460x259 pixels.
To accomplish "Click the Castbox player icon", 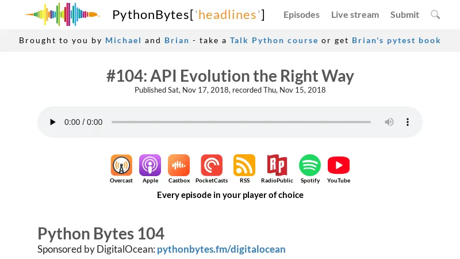I will click(x=179, y=165).
